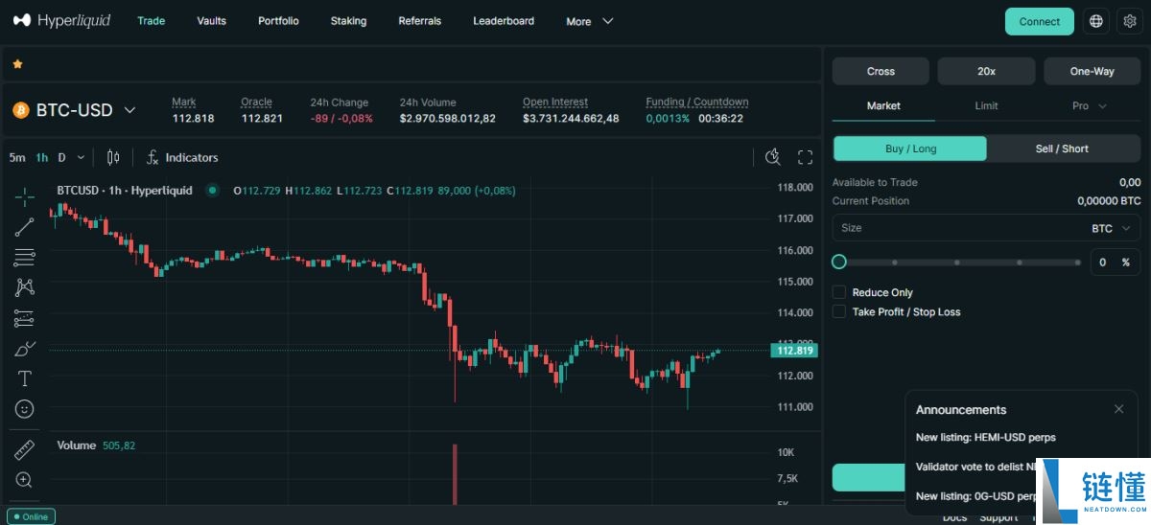
Task: Click the Open Interest label
Action: point(555,102)
